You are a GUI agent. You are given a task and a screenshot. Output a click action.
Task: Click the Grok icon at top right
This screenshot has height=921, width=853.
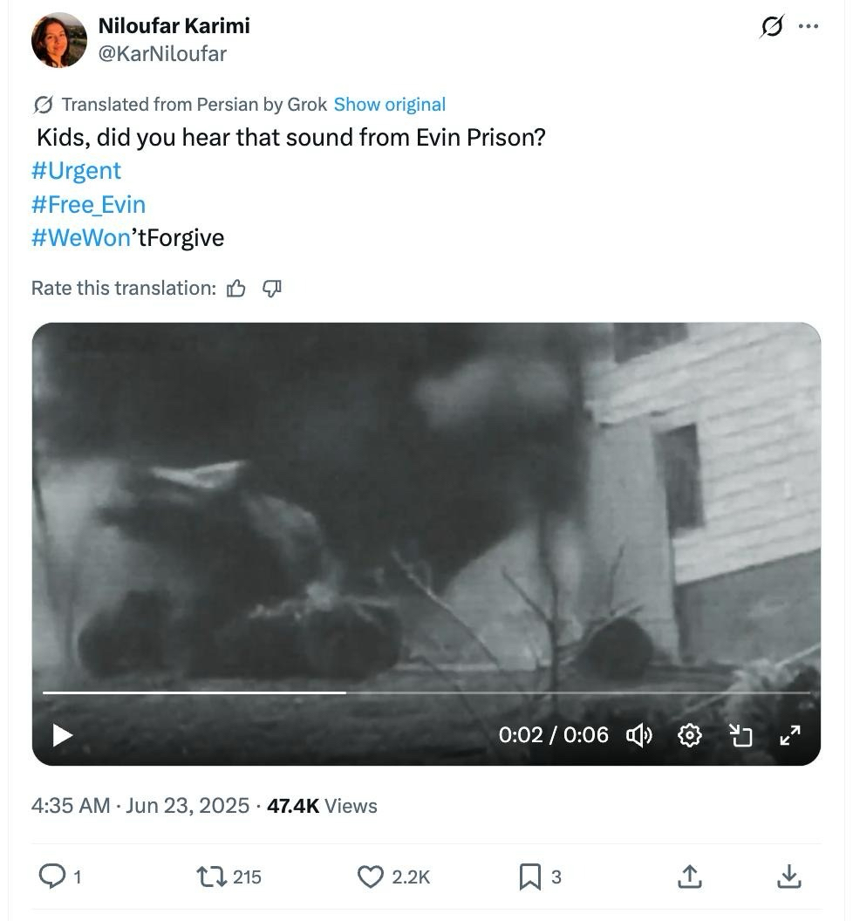(x=771, y=27)
